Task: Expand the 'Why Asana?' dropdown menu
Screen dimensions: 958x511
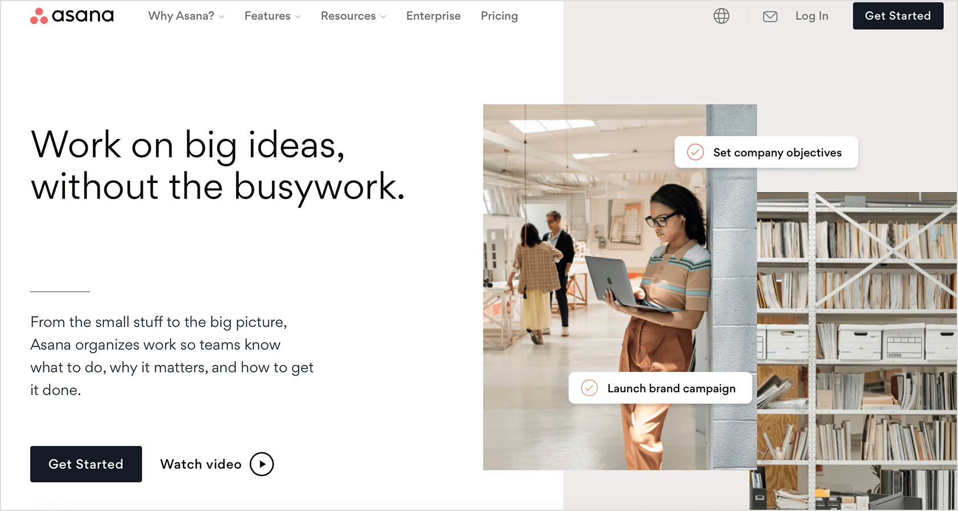Action: click(186, 16)
